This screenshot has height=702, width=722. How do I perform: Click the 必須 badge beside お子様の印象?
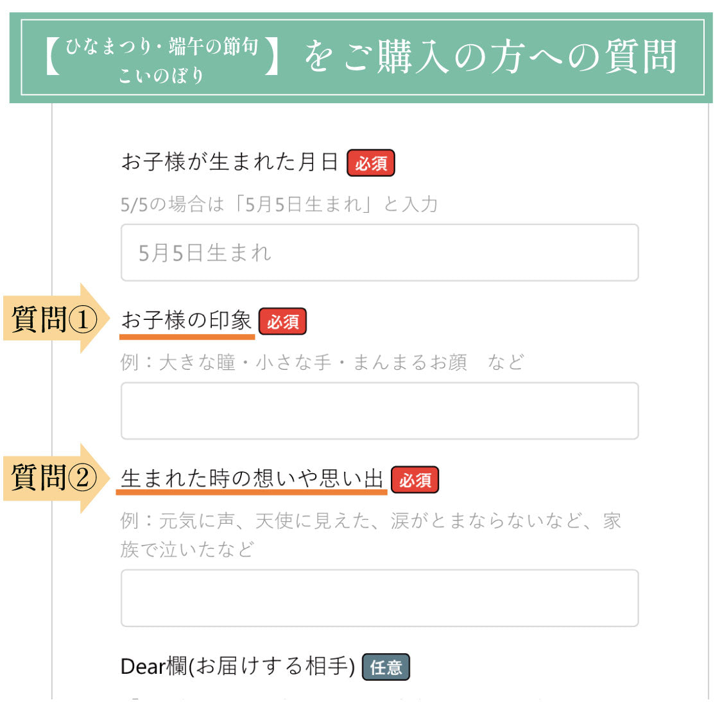click(282, 321)
